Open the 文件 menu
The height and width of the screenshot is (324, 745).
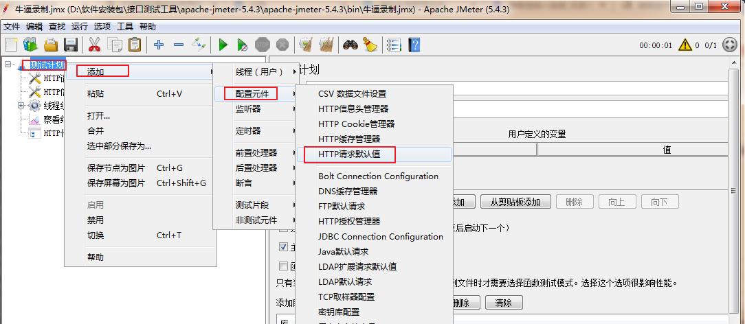tap(12, 27)
